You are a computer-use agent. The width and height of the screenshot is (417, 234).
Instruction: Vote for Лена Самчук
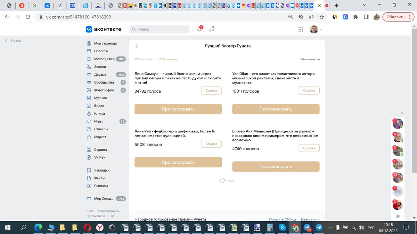178,109
